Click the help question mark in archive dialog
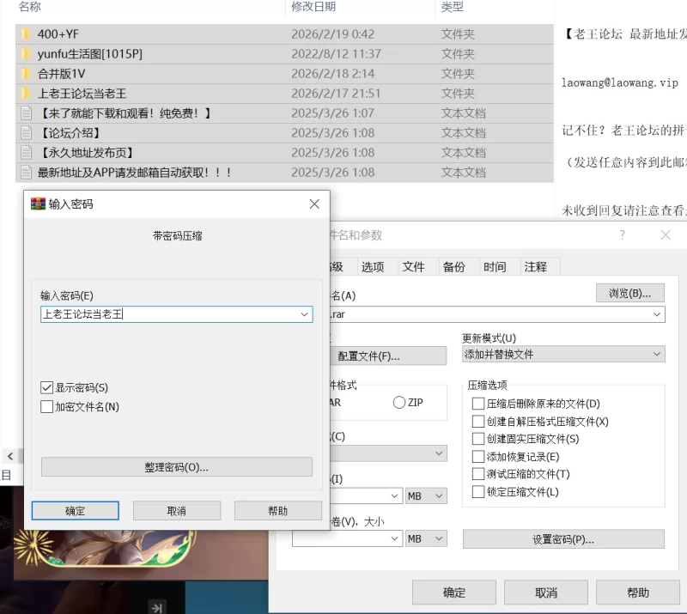The image size is (687, 614). [622, 235]
